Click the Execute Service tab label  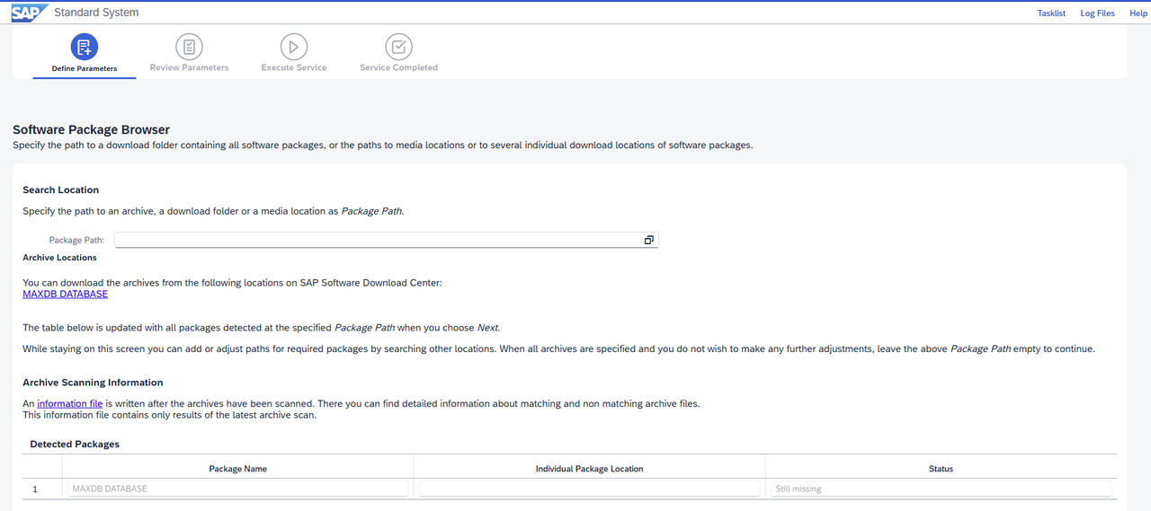click(x=294, y=67)
